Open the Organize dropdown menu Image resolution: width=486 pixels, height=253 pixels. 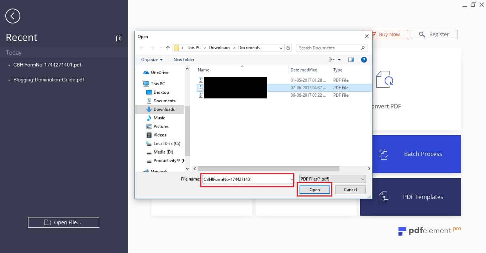click(x=152, y=60)
